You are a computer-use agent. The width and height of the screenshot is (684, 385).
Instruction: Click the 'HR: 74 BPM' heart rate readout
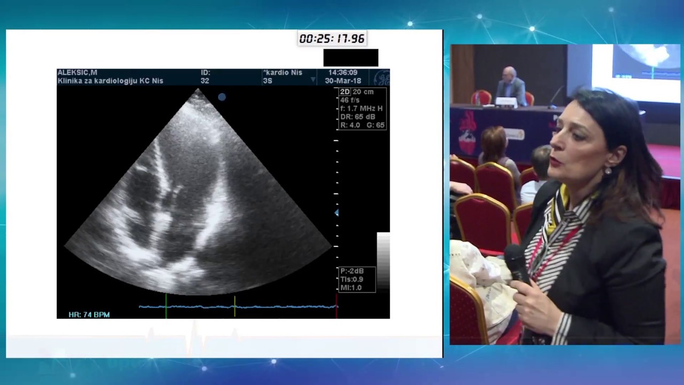[x=89, y=315]
